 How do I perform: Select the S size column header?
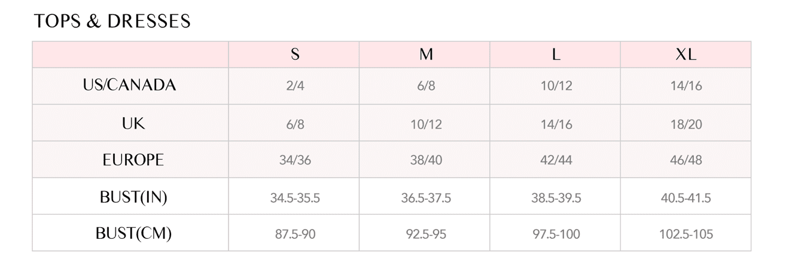pyautogui.click(x=295, y=54)
